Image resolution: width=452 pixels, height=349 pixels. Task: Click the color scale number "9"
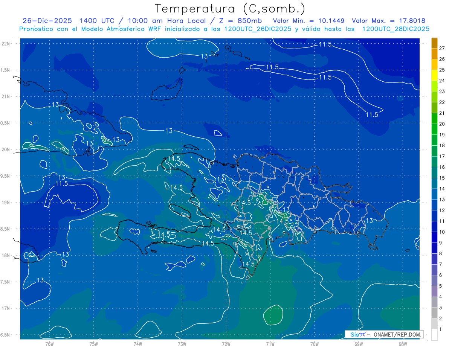(441, 243)
